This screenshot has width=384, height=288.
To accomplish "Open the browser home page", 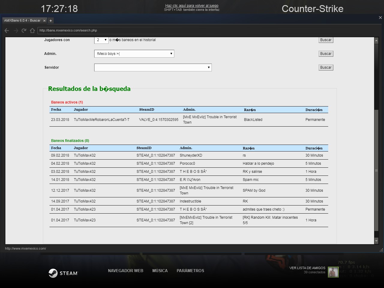I will pos(32,30).
